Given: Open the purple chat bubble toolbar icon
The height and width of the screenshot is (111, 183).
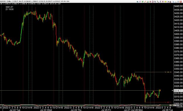Looking at the screenshot, I should pos(140,2).
